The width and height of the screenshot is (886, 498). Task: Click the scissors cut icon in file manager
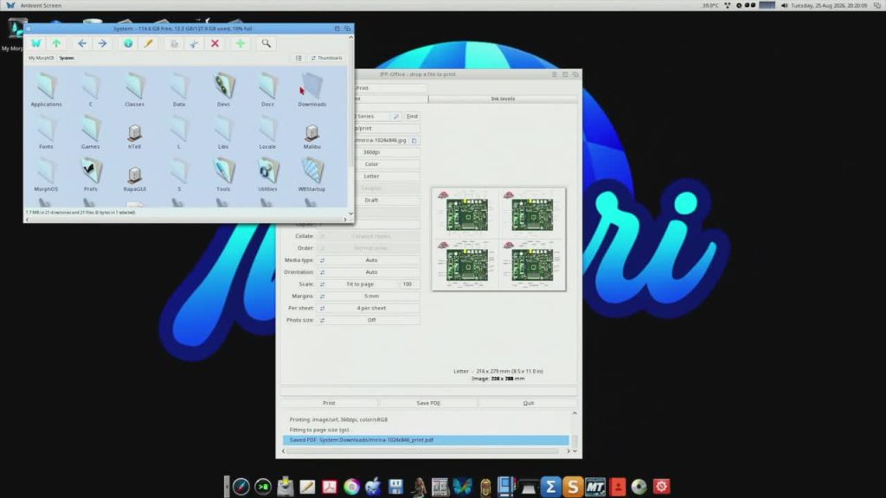(194, 43)
